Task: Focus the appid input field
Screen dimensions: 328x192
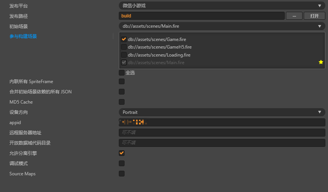Action: click(x=222, y=122)
